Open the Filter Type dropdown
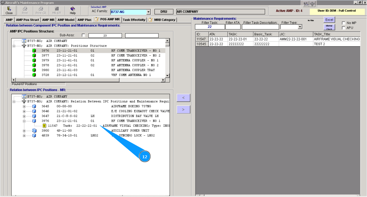This screenshot has height=197, width=367. click(x=300, y=27)
